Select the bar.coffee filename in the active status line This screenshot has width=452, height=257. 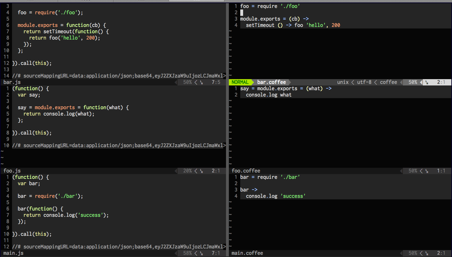(x=271, y=82)
